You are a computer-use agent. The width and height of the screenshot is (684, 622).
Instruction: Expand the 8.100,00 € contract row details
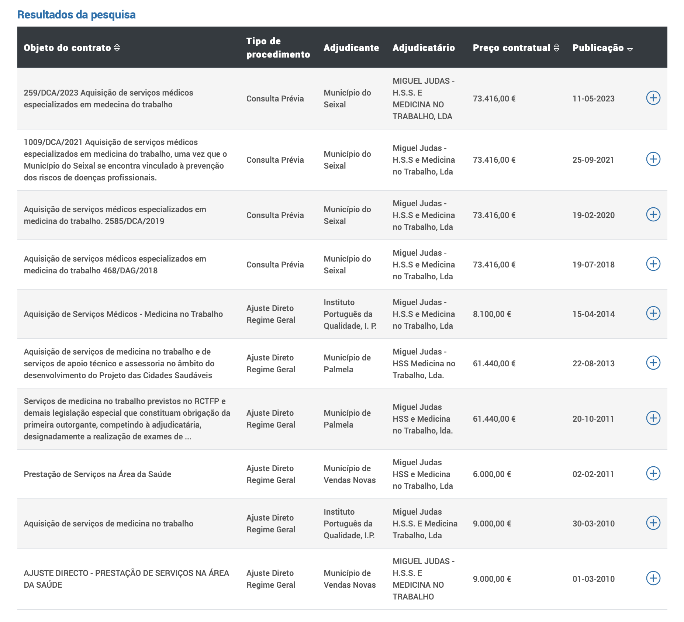pos(653,314)
